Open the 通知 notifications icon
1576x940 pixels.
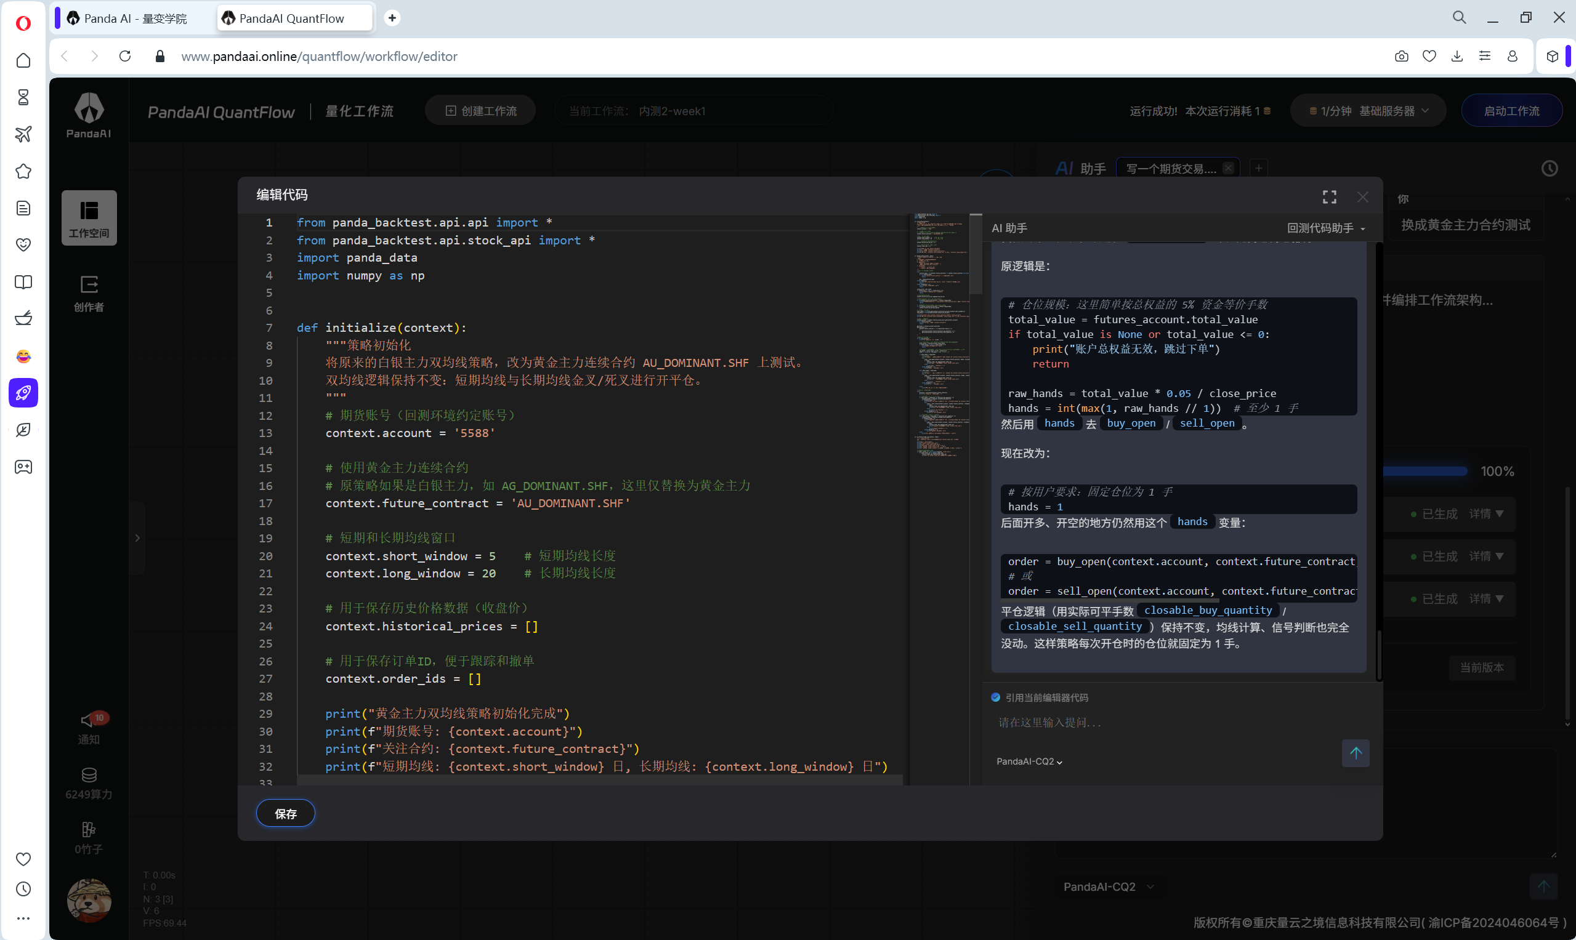coord(89,727)
